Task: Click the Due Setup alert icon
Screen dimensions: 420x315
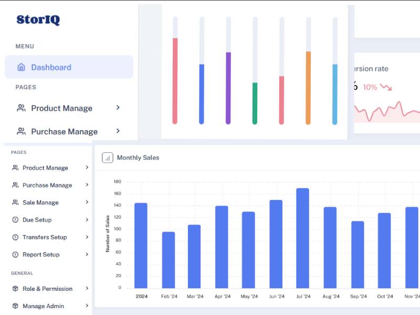Action: (x=15, y=220)
